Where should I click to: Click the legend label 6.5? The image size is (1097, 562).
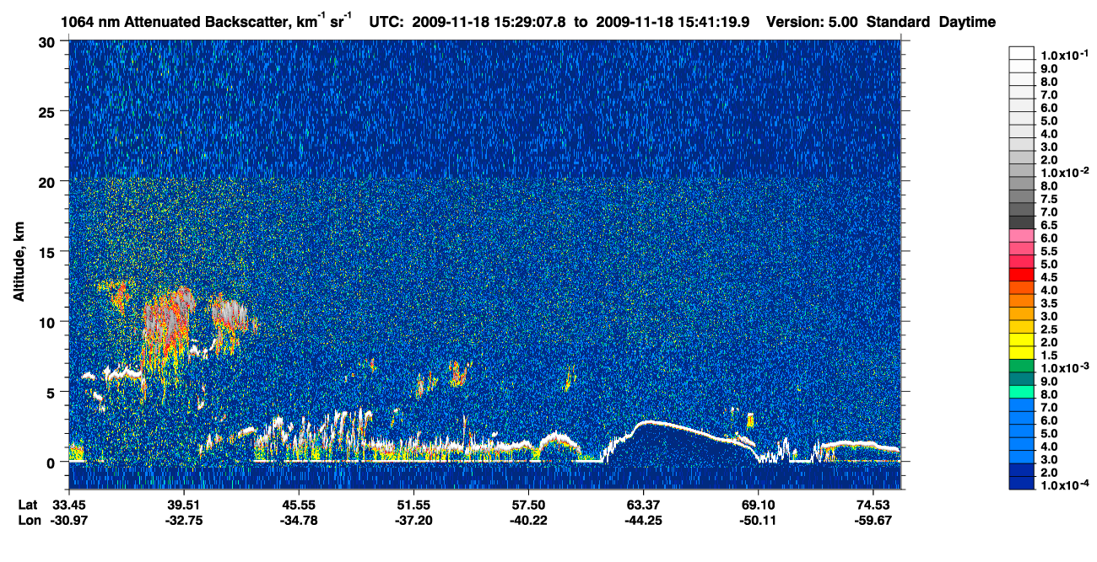click(1049, 225)
